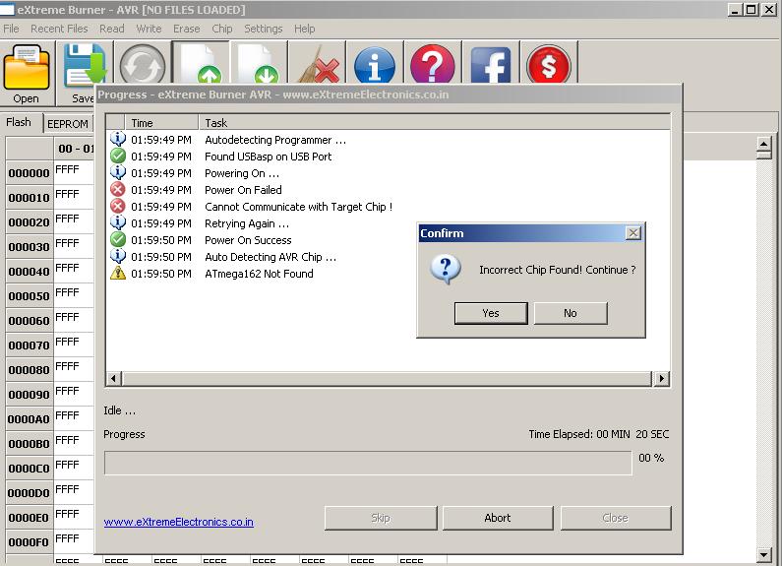Open the Write menu
Screen dimensions: 782x566
tap(149, 29)
